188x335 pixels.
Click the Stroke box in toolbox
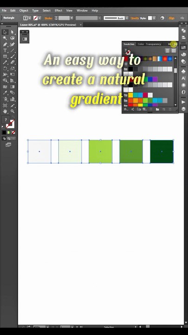click(11, 124)
